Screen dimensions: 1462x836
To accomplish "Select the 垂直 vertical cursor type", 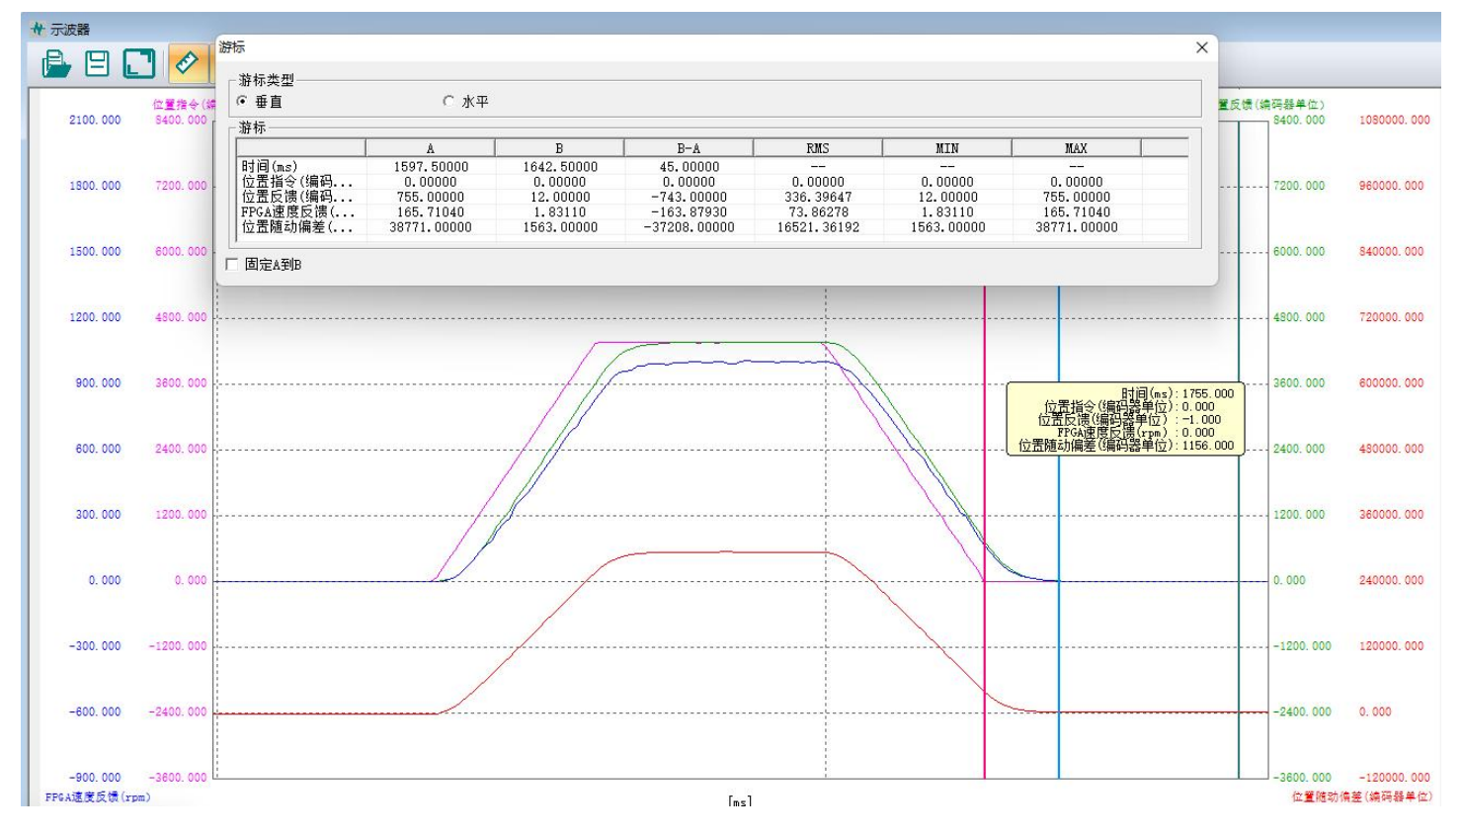I will pos(243,102).
